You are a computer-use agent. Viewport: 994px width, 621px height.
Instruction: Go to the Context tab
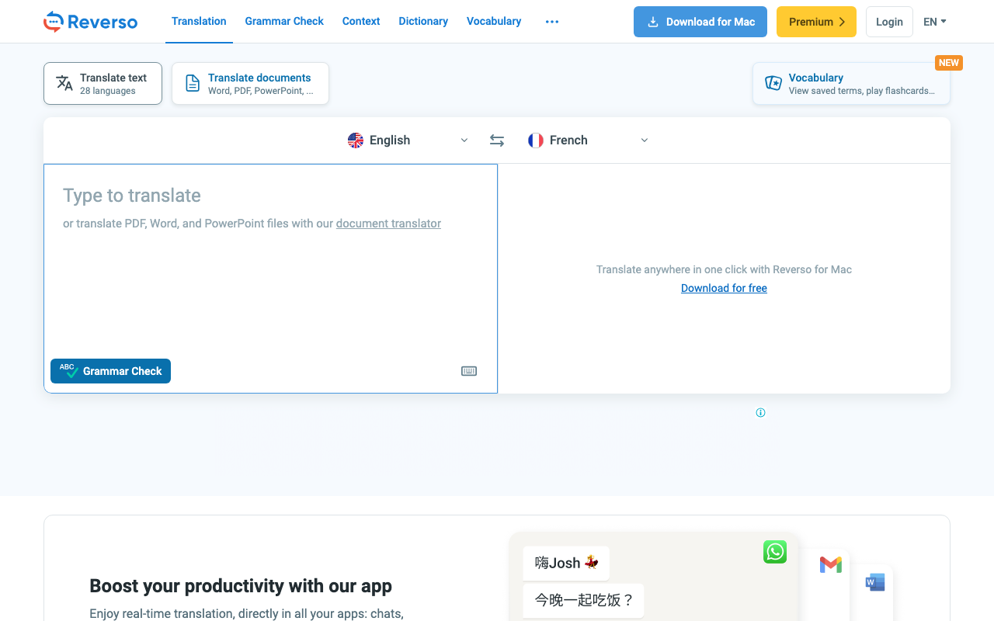click(361, 22)
